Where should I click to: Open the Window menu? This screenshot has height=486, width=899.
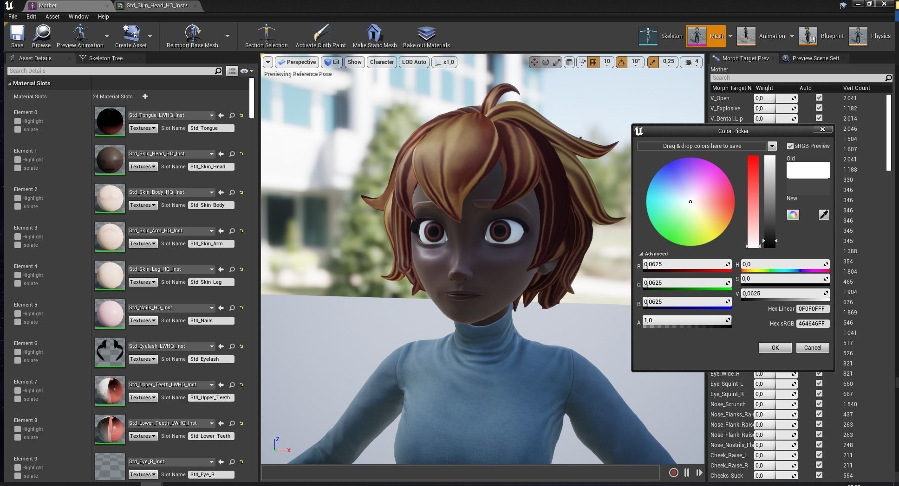click(78, 16)
